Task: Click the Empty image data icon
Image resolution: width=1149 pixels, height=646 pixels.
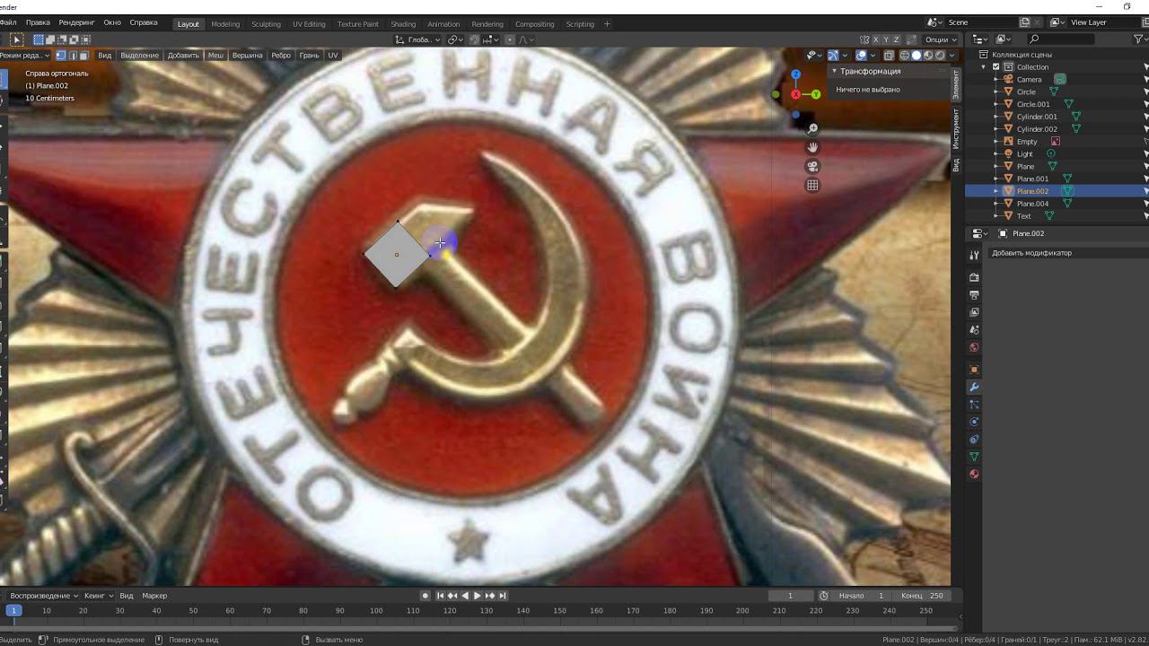Action: 1056,141
